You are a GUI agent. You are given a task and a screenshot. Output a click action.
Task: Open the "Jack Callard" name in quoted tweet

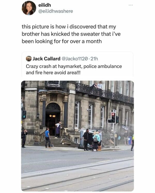[47, 59]
